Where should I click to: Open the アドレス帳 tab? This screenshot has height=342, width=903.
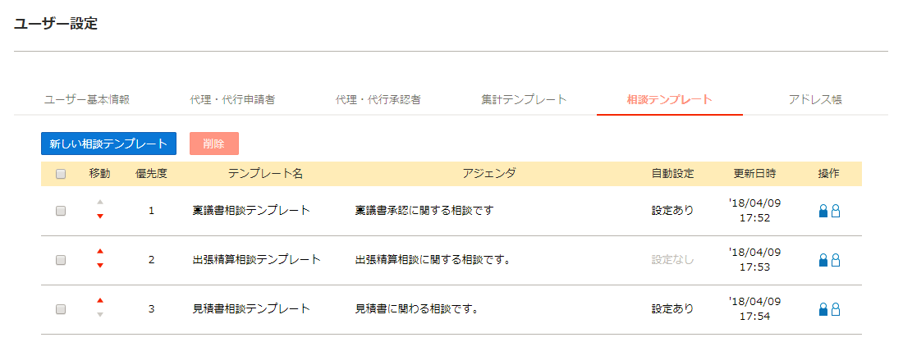pos(815,99)
